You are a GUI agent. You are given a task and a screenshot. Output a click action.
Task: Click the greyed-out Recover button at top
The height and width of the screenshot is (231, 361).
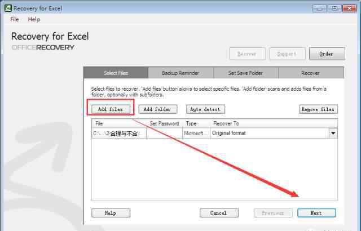click(248, 54)
